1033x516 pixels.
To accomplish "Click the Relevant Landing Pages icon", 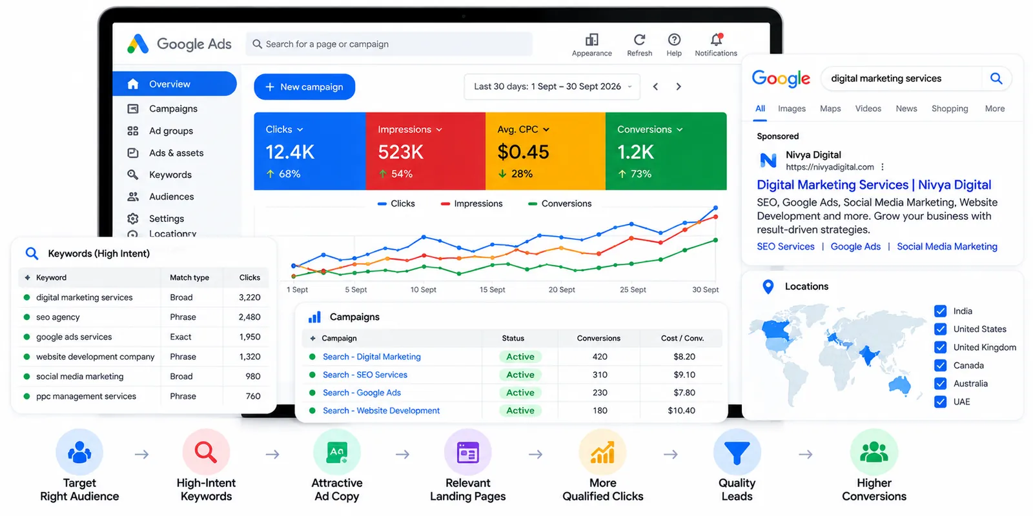I will coord(468,452).
